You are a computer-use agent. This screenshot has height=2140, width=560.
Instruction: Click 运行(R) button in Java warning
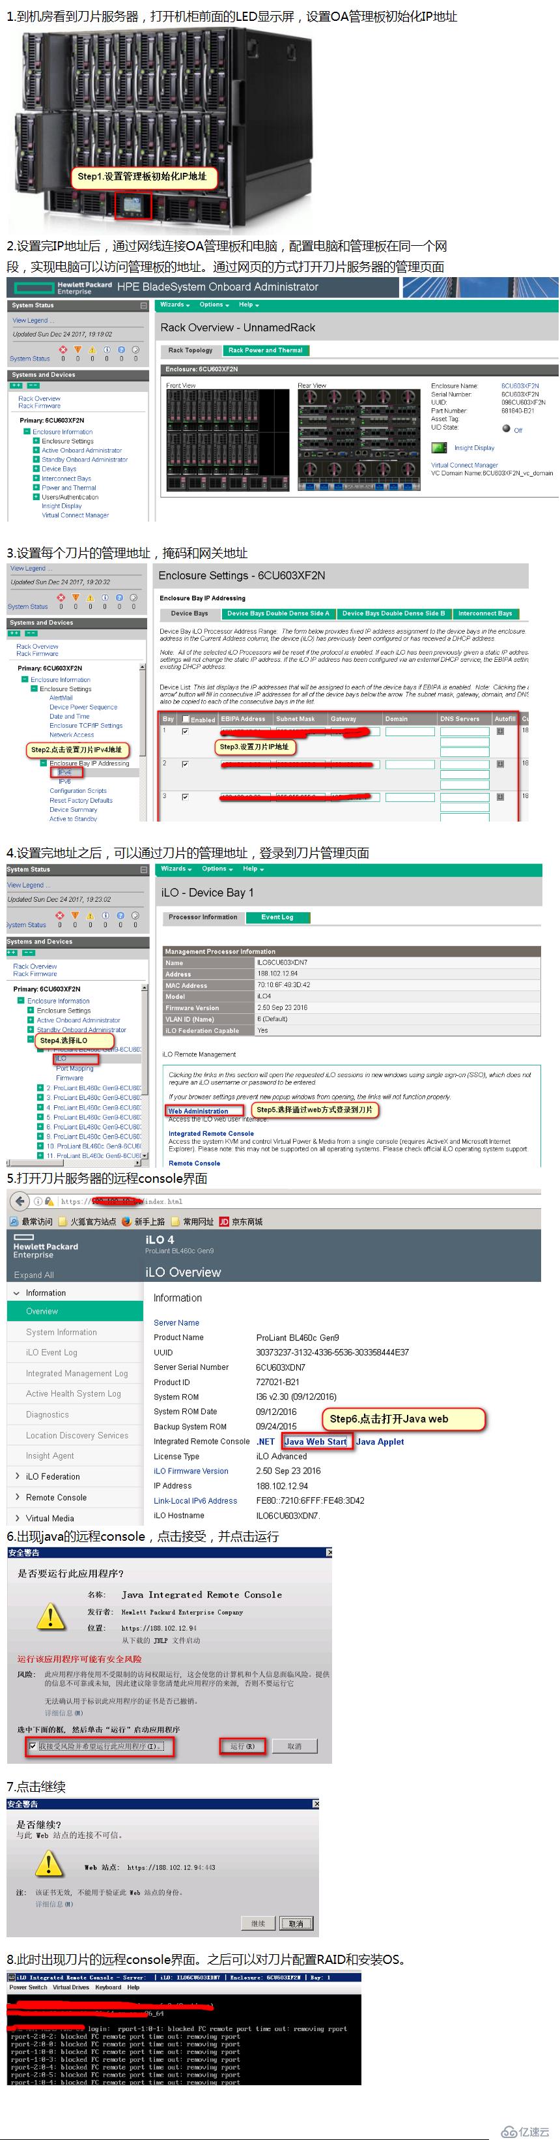pyautogui.click(x=242, y=1746)
